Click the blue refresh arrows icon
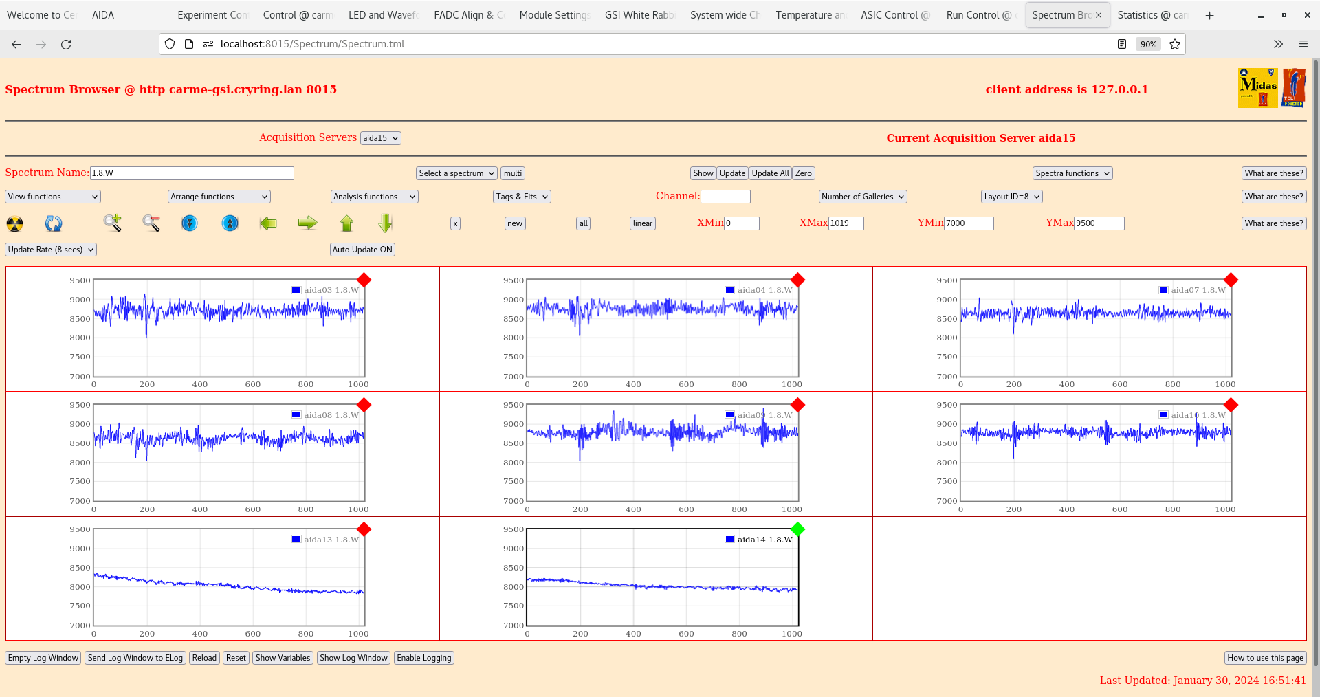 point(54,223)
